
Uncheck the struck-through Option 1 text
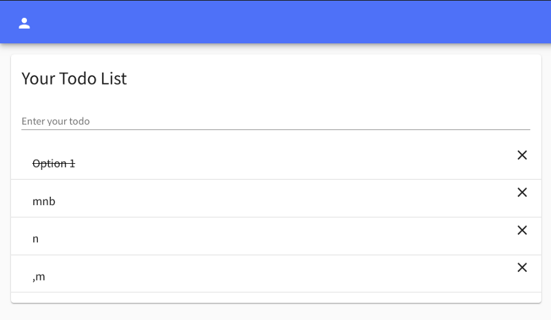54,164
